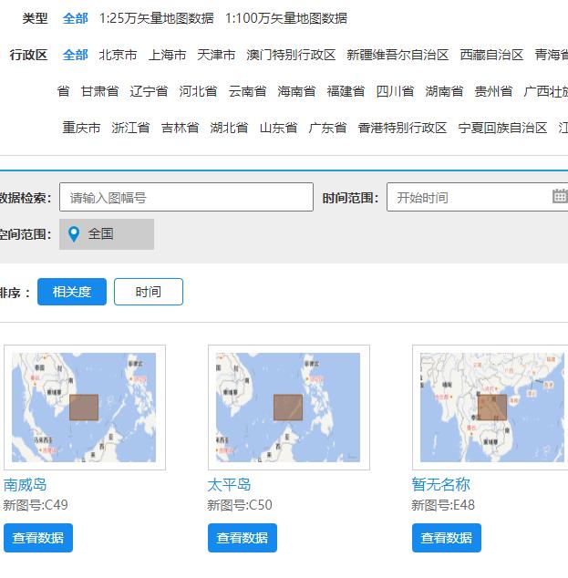The image size is (568, 578).
Task: Click 查看数据 for sheet E48
Action: pos(447,538)
